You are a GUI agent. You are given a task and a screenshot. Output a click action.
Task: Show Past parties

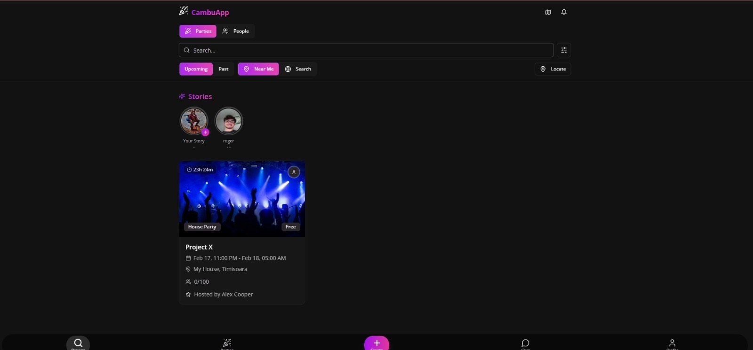coord(224,69)
